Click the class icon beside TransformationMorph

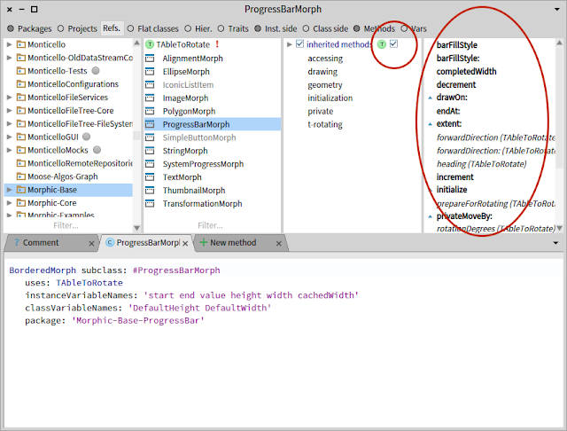pos(150,203)
